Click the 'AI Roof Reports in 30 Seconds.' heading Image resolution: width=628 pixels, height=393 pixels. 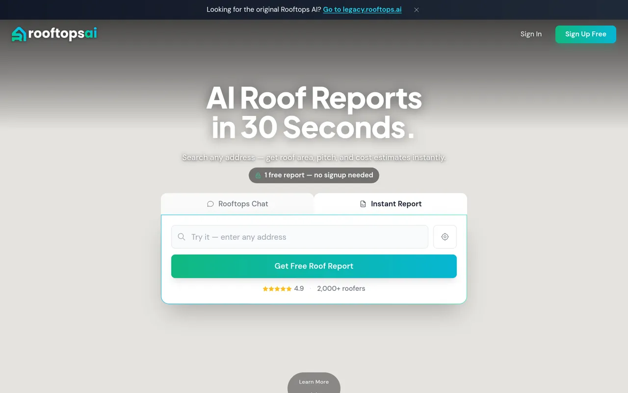314,112
